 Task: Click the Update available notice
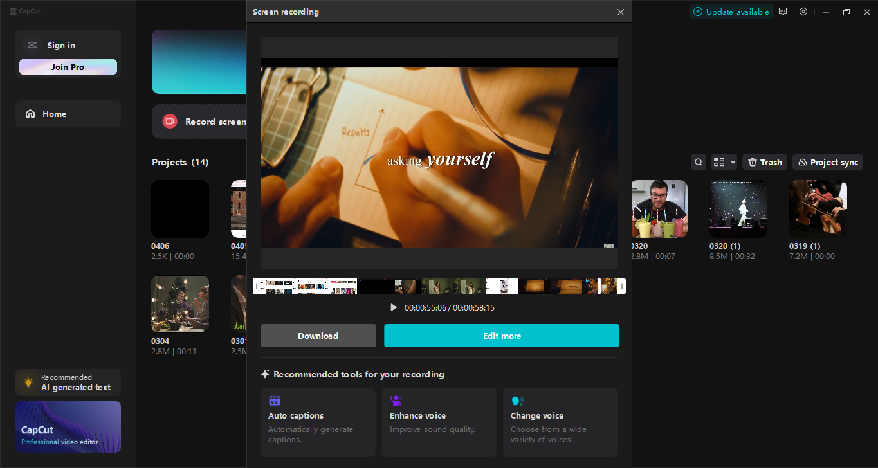(731, 11)
